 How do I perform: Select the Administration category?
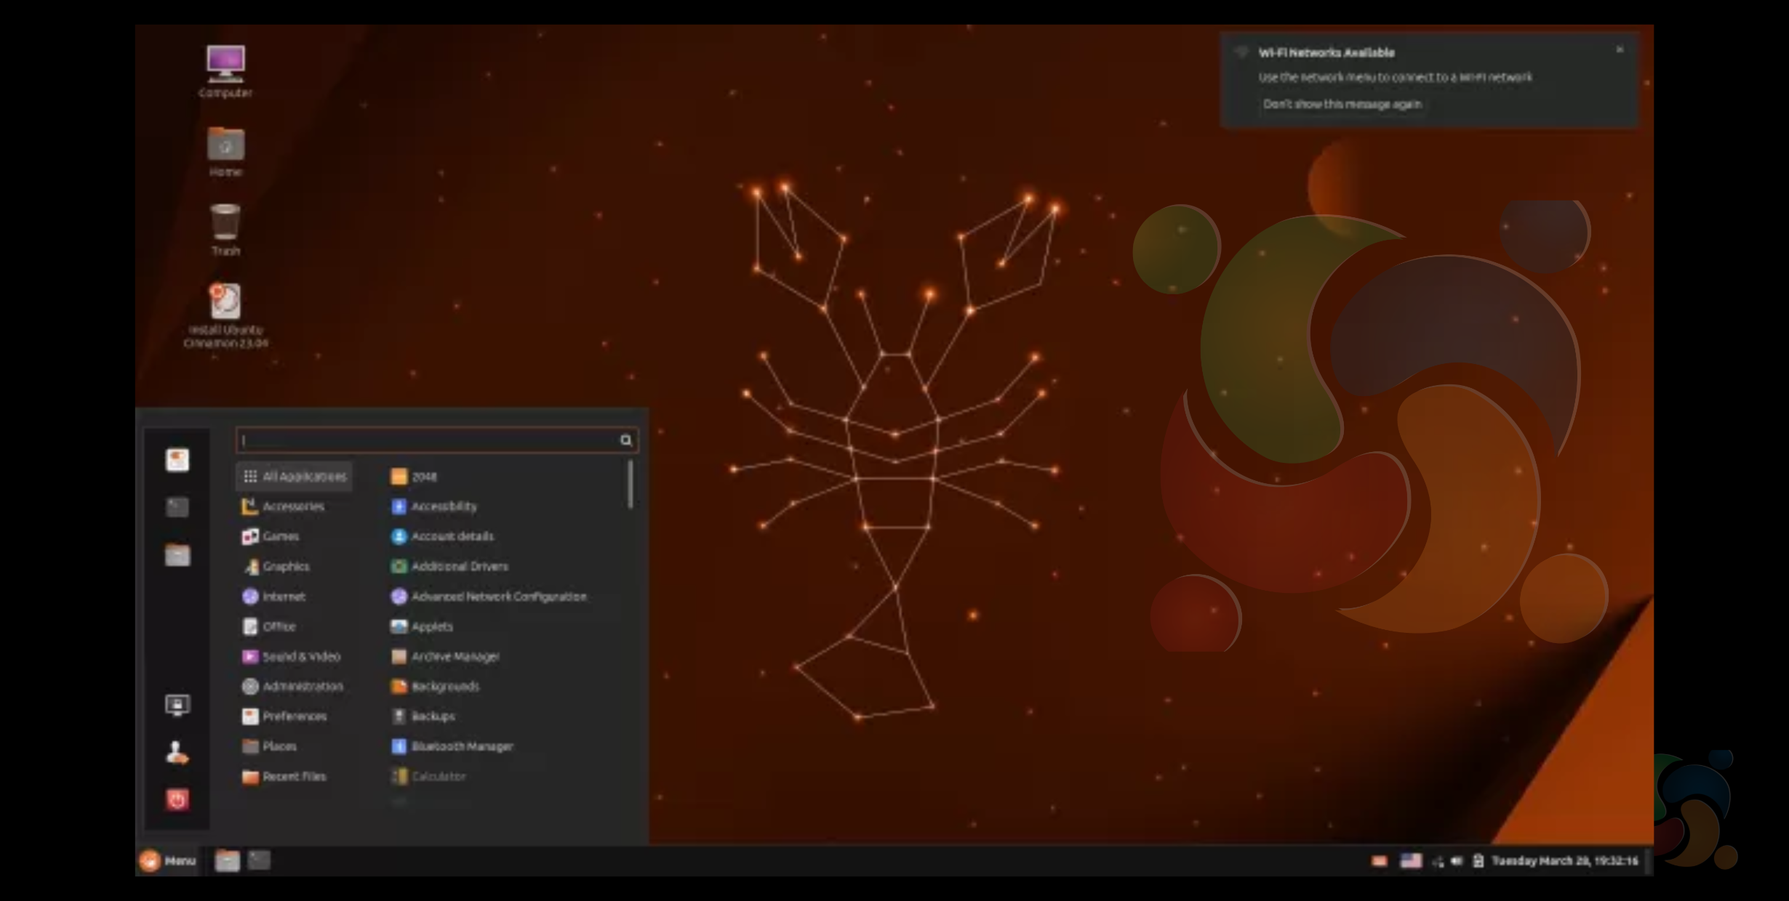[x=292, y=686]
